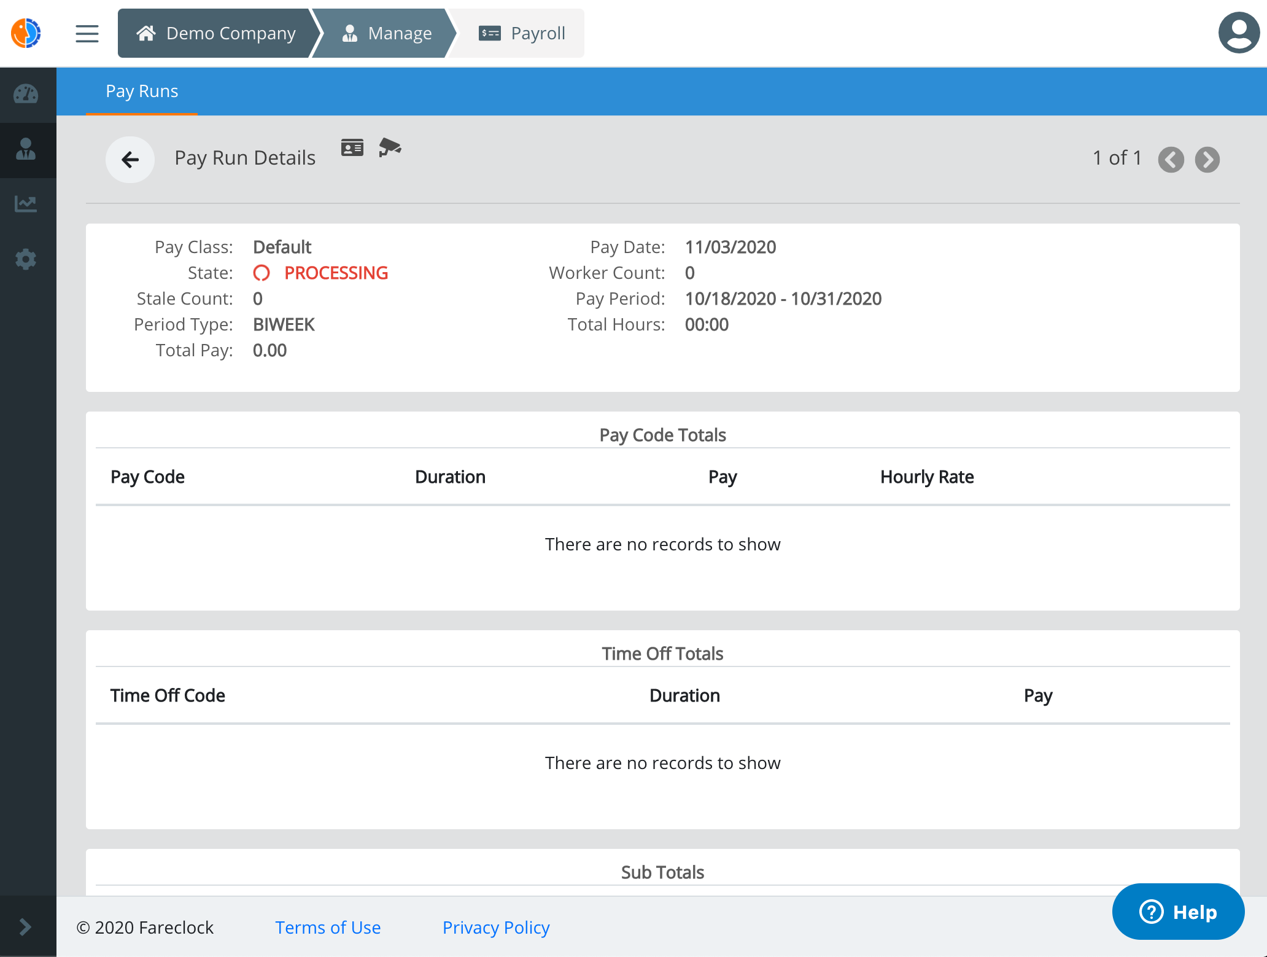Open the Help widget
Image resolution: width=1267 pixels, height=957 pixels.
point(1178,912)
